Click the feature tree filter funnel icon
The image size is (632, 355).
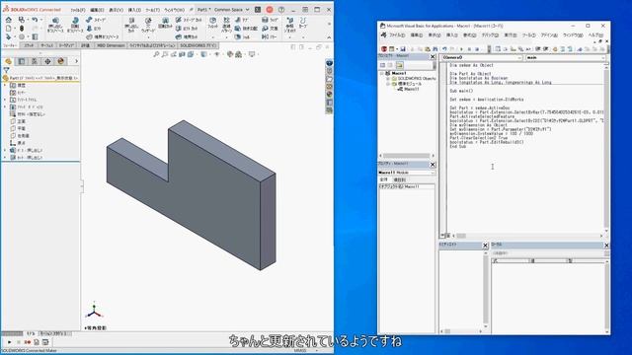(6, 70)
